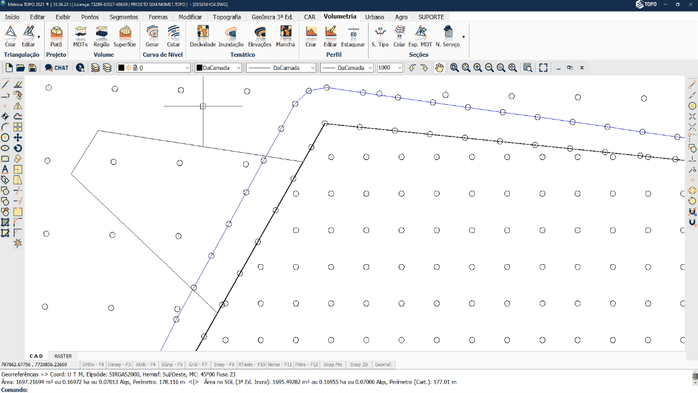
Task: Open the Platô project tool
Action: pos(56,36)
